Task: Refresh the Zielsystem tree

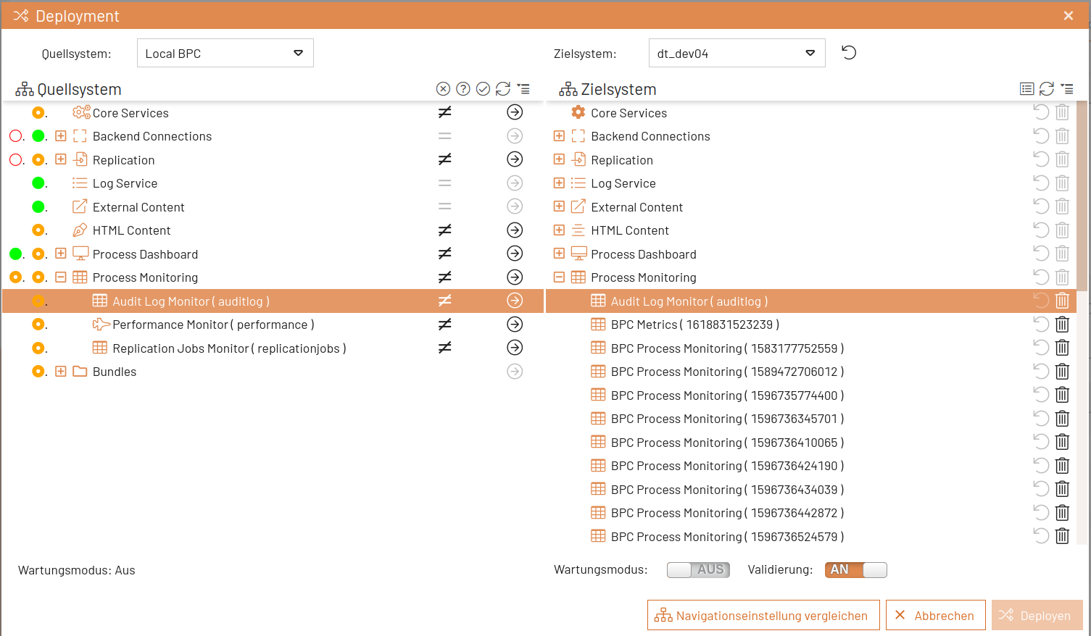Action: (1047, 88)
